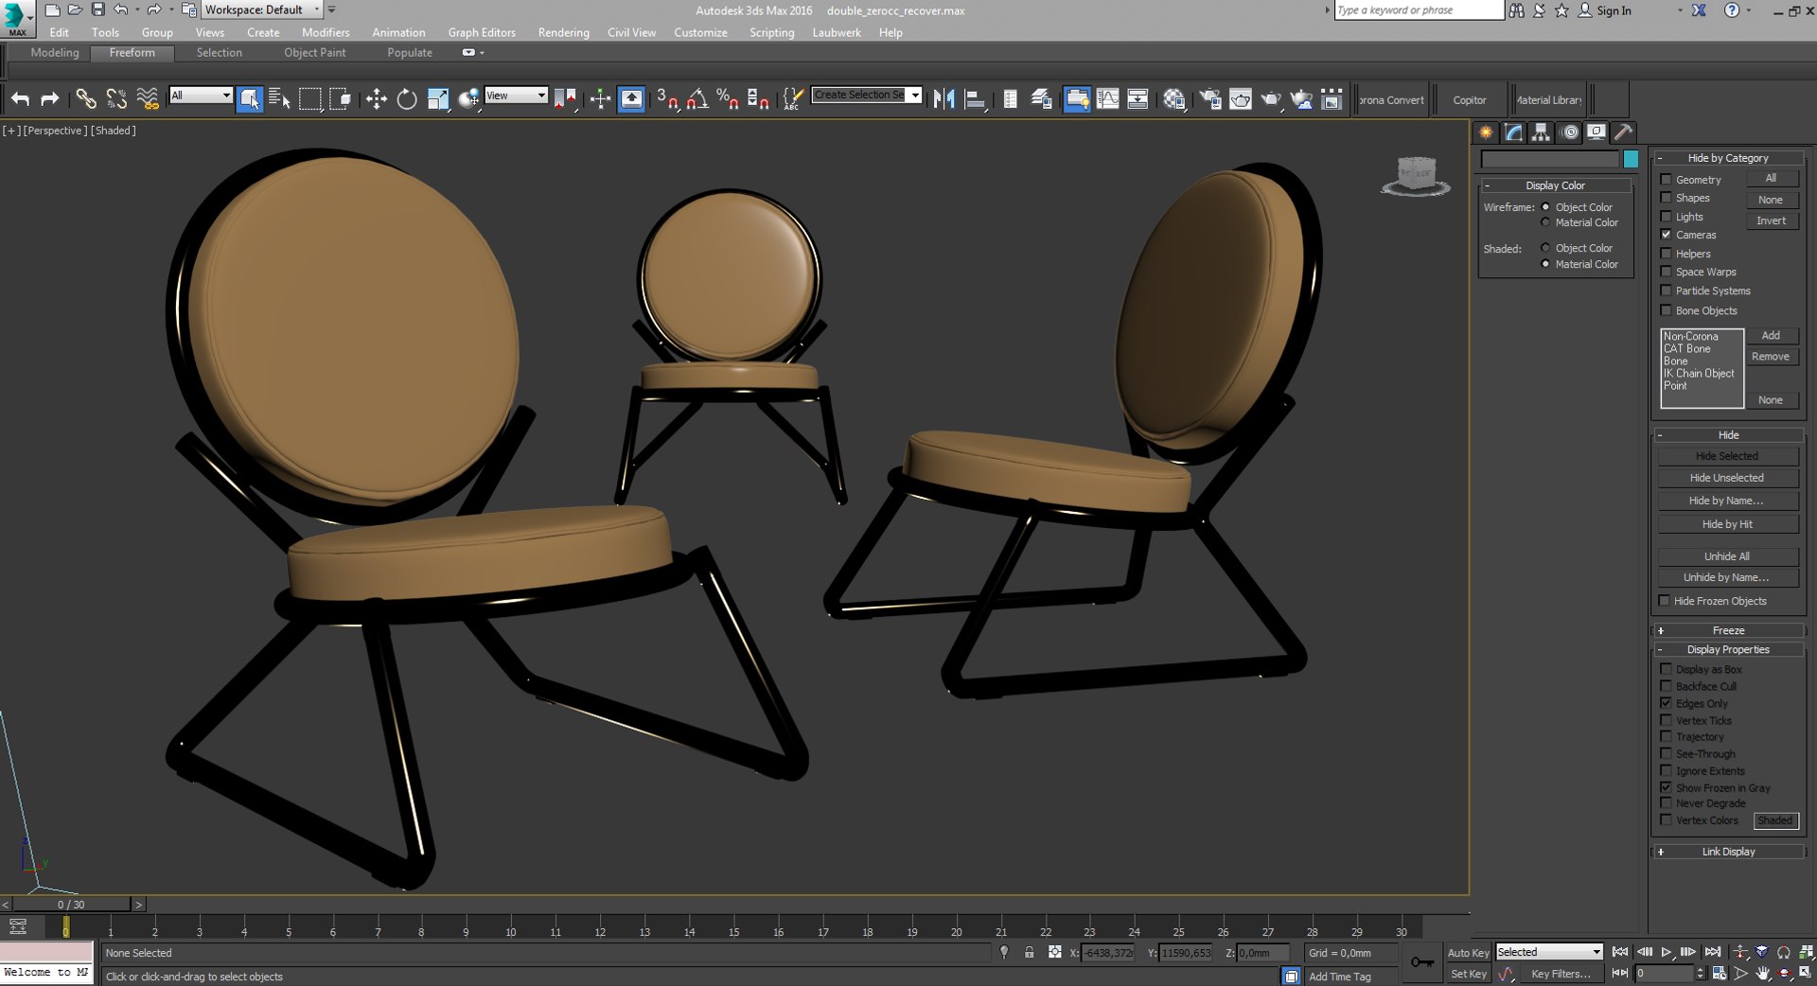1817x986 pixels.
Task: Check the Shapes hide category
Action: (x=1667, y=198)
